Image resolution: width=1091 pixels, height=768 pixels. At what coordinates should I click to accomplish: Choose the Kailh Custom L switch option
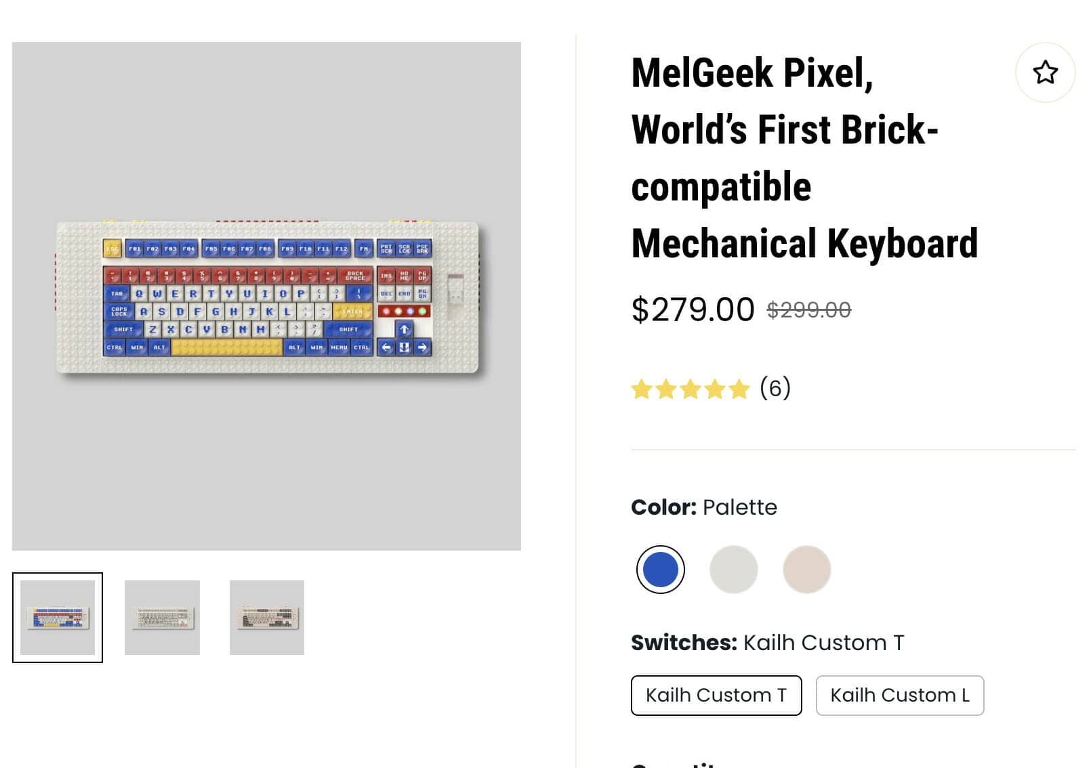click(x=900, y=696)
